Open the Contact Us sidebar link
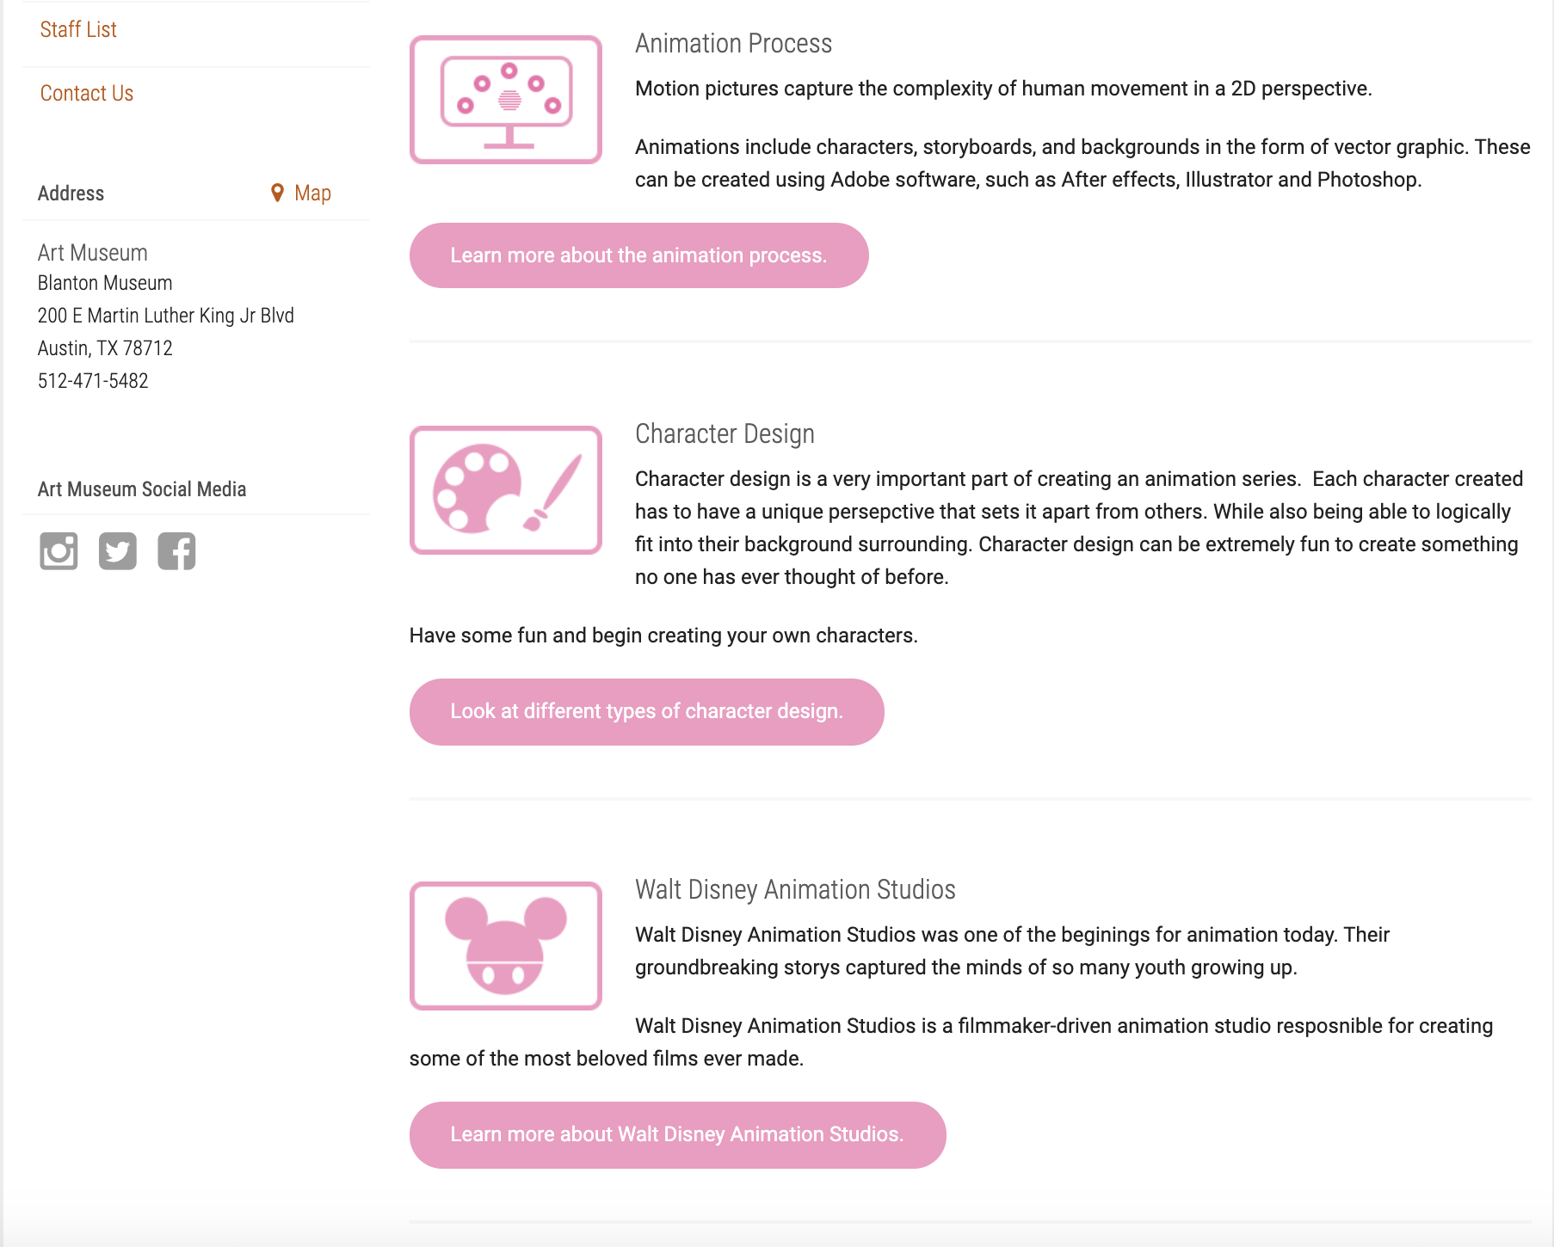 87,93
